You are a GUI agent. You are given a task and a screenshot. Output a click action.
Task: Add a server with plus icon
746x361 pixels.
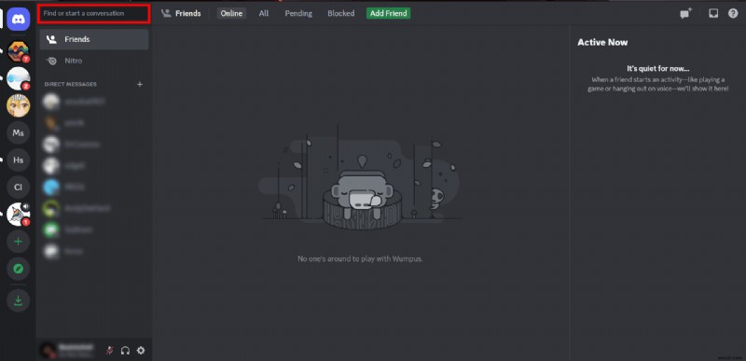pyautogui.click(x=18, y=242)
